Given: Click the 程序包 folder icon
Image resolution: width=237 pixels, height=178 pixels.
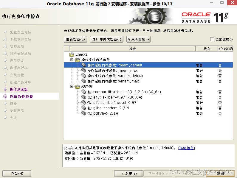Looking at the screenshot, I should (78, 87).
